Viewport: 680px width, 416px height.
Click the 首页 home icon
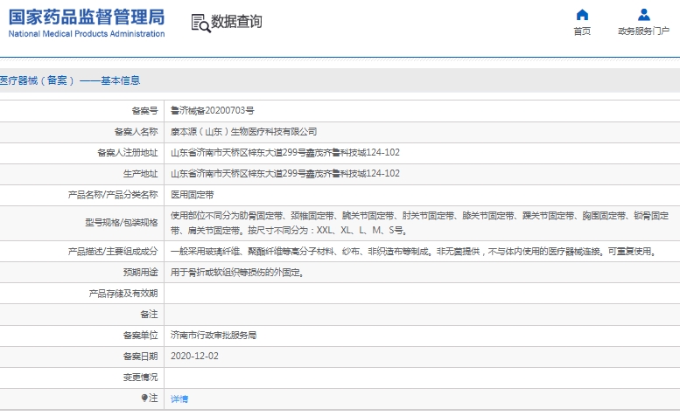coord(582,15)
